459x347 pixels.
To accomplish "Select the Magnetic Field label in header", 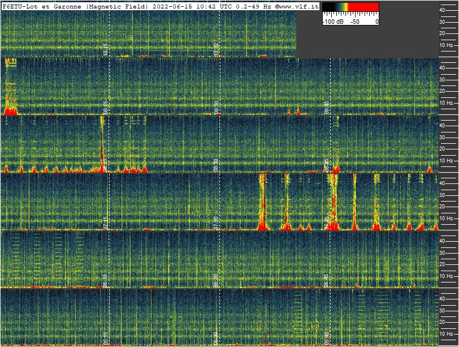I will pos(118,6).
